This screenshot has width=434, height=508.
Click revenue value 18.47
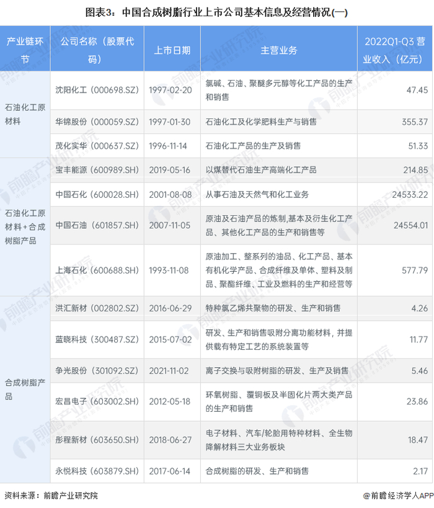coord(418,440)
